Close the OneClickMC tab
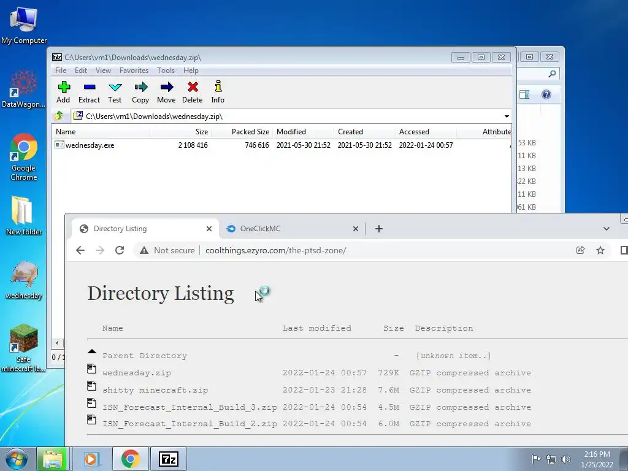Image resolution: width=628 pixels, height=471 pixels. click(x=355, y=229)
